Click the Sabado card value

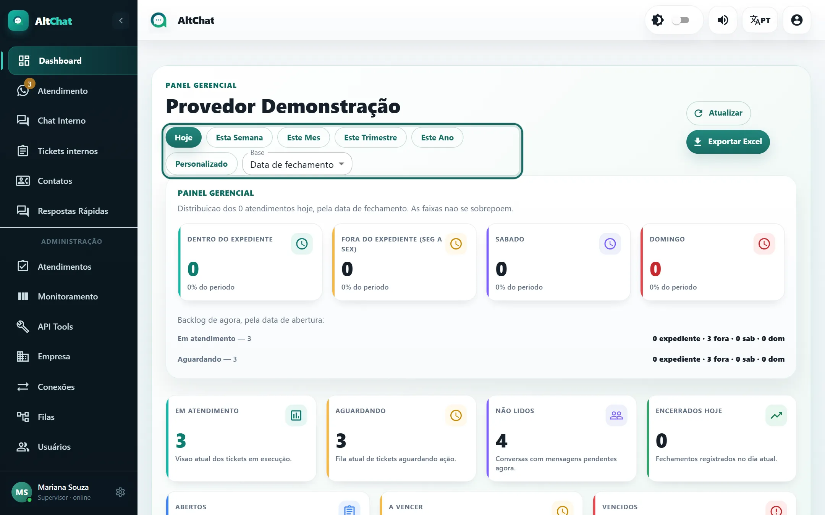click(501, 269)
